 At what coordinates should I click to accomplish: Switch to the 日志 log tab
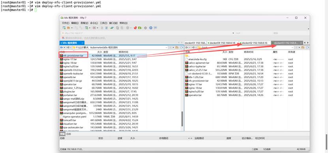pyautogui.click(x=69, y=134)
